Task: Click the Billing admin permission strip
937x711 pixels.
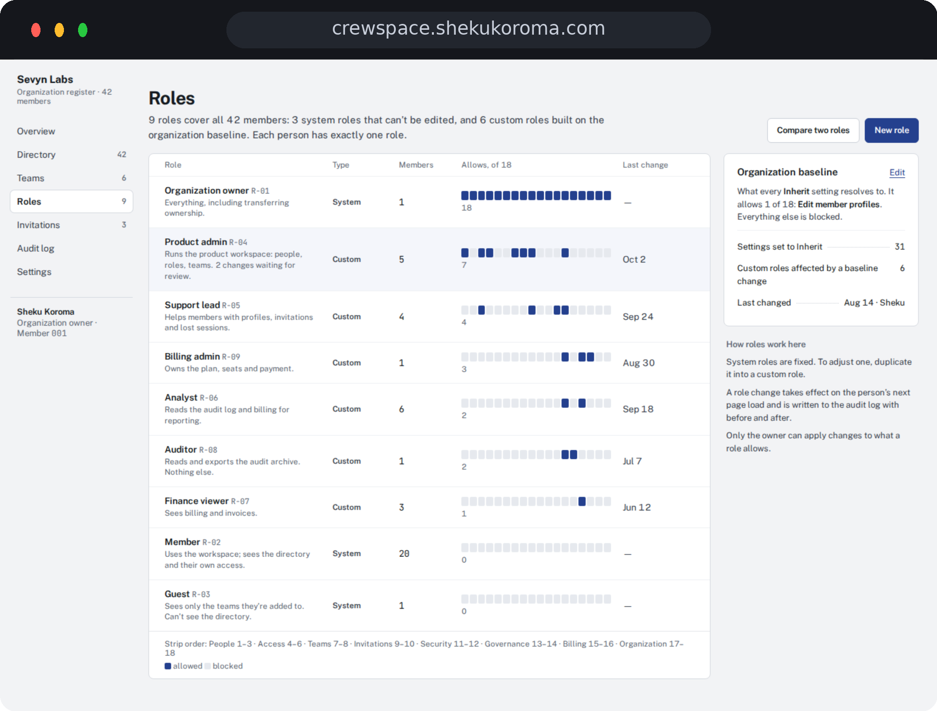Action: pos(536,357)
